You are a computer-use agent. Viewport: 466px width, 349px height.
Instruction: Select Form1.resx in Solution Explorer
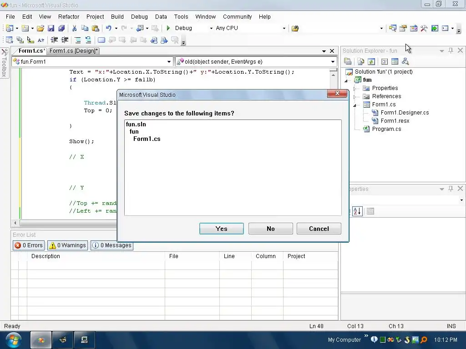pos(395,121)
